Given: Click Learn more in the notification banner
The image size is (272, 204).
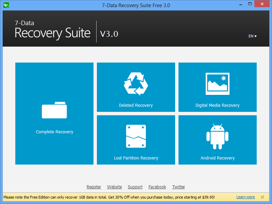Looking at the screenshot, I should click(x=245, y=197).
